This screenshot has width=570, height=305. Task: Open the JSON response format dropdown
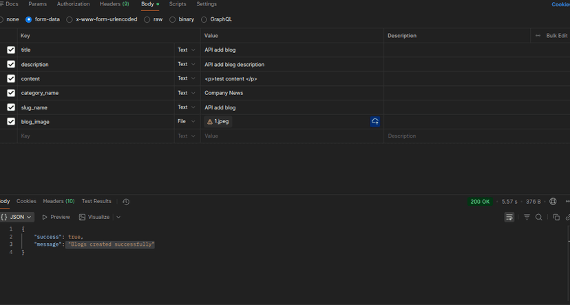point(17,217)
